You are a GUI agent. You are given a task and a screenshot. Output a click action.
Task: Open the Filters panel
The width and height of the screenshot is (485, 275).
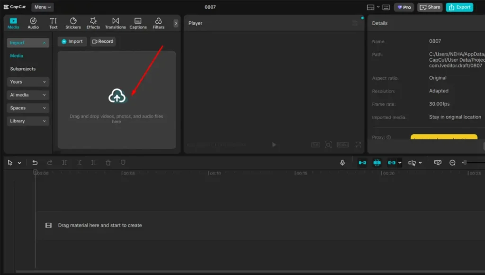pos(158,23)
